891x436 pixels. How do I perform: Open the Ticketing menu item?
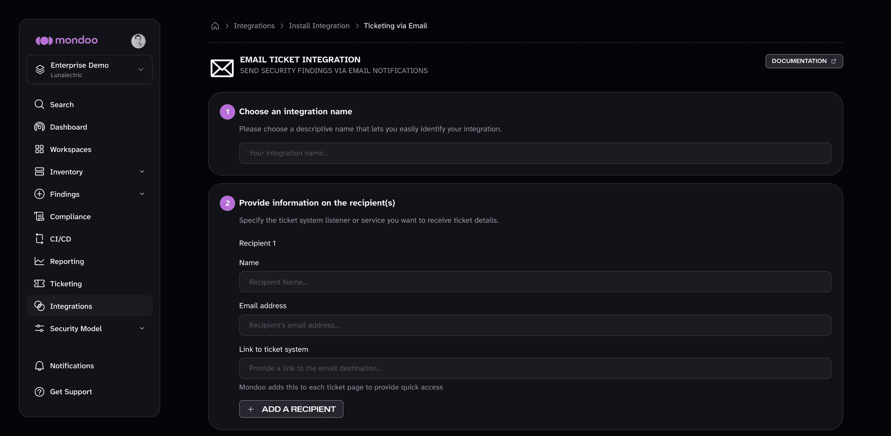pyautogui.click(x=90, y=284)
